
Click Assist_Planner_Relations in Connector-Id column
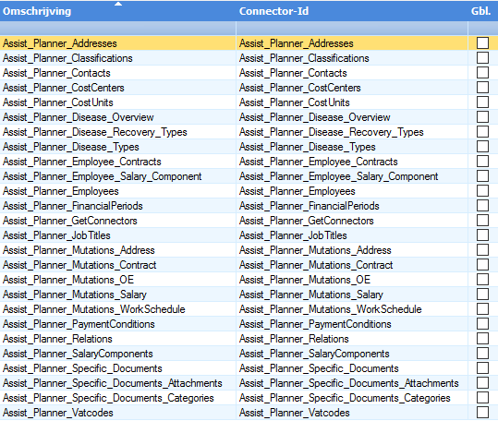(x=294, y=339)
